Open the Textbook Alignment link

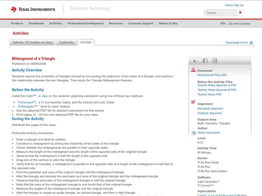(x=210, y=113)
